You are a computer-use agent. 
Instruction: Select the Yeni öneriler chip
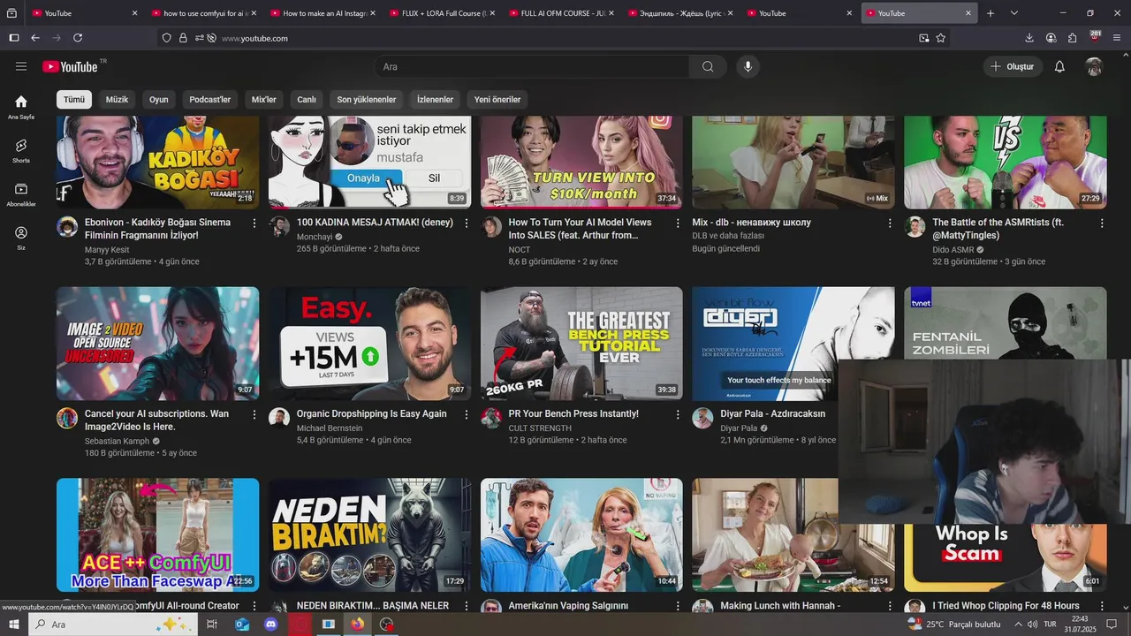coord(497,100)
